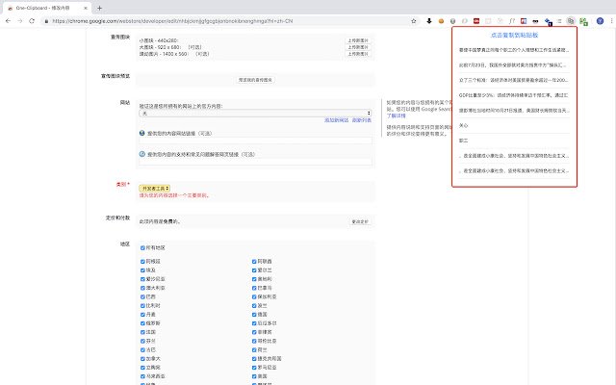
Task: Bookmark this page with the star icon
Action: [x=414, y=21]
